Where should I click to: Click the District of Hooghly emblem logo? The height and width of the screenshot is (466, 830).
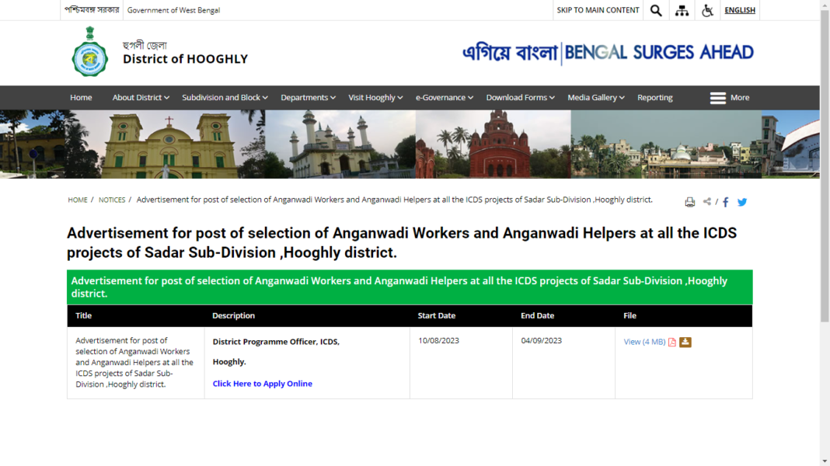tap(89, 52)
